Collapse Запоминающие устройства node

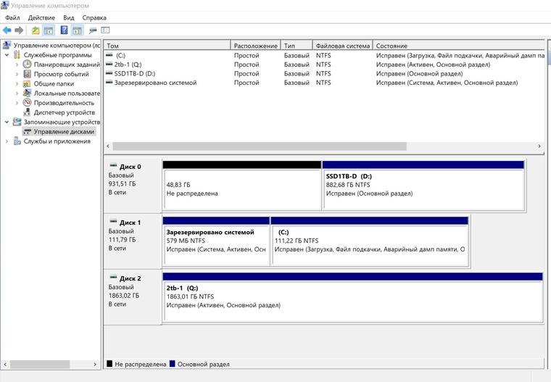7,122
